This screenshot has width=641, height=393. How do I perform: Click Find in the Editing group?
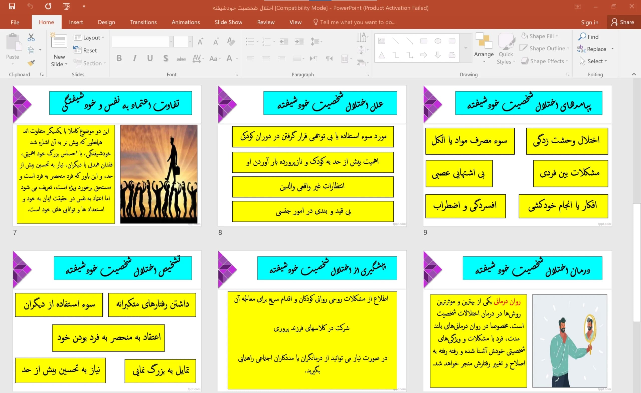588,37
